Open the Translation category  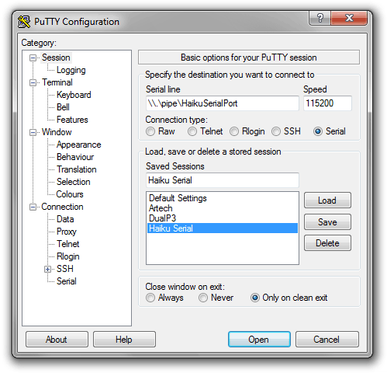pos(77,169)
